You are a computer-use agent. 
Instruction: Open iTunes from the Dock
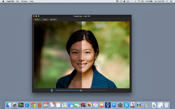point(95,105)
